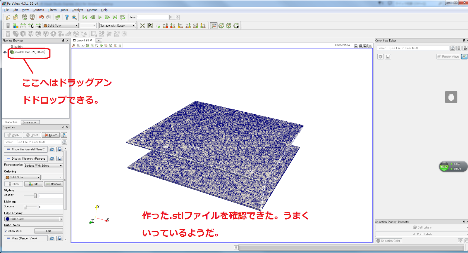Select the Layout #1 tab
The height and width of the screenshot is (253, 468).
click(x=82, y=40)
